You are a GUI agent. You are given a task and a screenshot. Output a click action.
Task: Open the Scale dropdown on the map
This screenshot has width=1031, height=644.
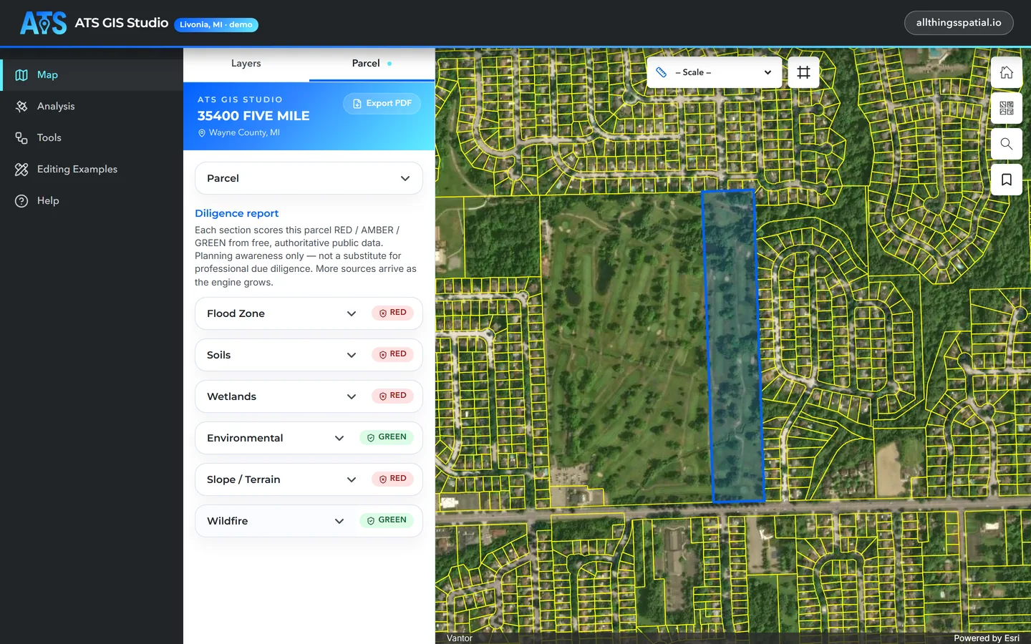tap(715, 72)
